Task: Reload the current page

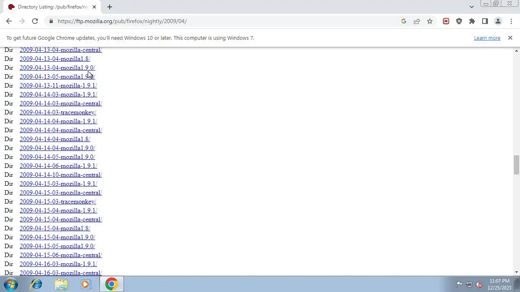Action: click(35, 21)
